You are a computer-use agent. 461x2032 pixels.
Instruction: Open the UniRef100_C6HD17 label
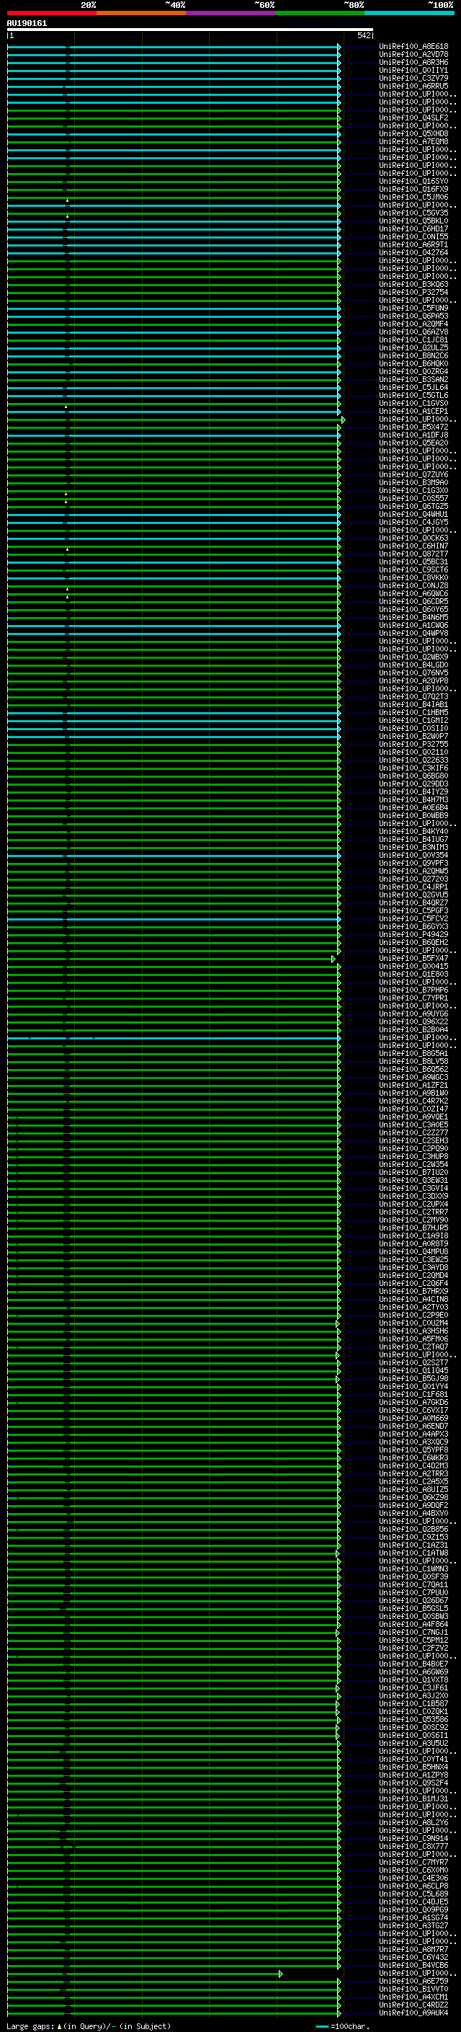pos(413,229)
